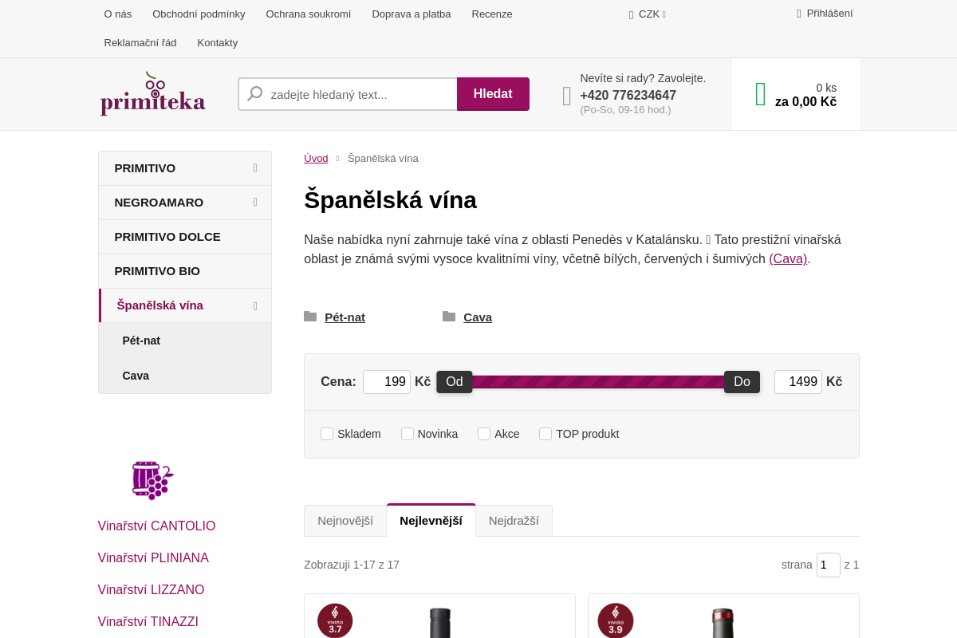Viewport: 957px width, 638px height.
Task: Expand the PRIMITIVO sidebar category
Action: tap(255, 168)
